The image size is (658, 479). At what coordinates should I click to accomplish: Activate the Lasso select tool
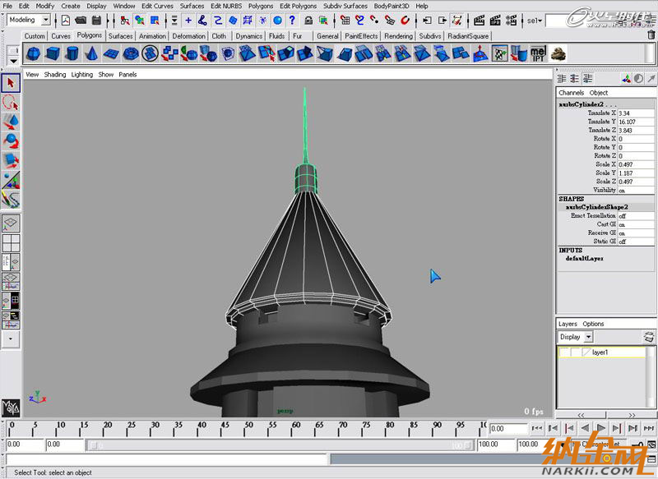click(11, 103)
